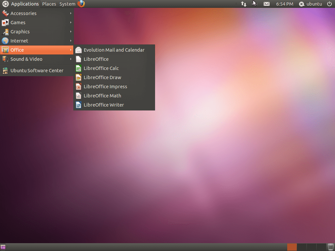Open the Applications menu
Screen dimensions: 335x251
21,4
